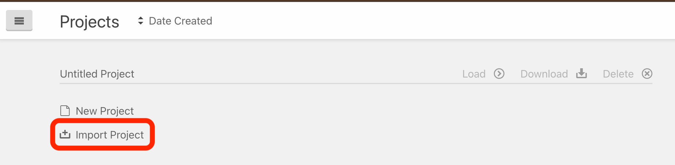Select Import Project
The width and height of the screenshot is (675, 165).
102,135
